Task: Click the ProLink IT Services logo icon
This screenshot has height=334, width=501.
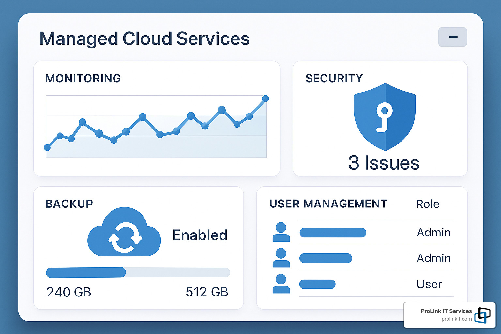Action: [x=482, y=315]
